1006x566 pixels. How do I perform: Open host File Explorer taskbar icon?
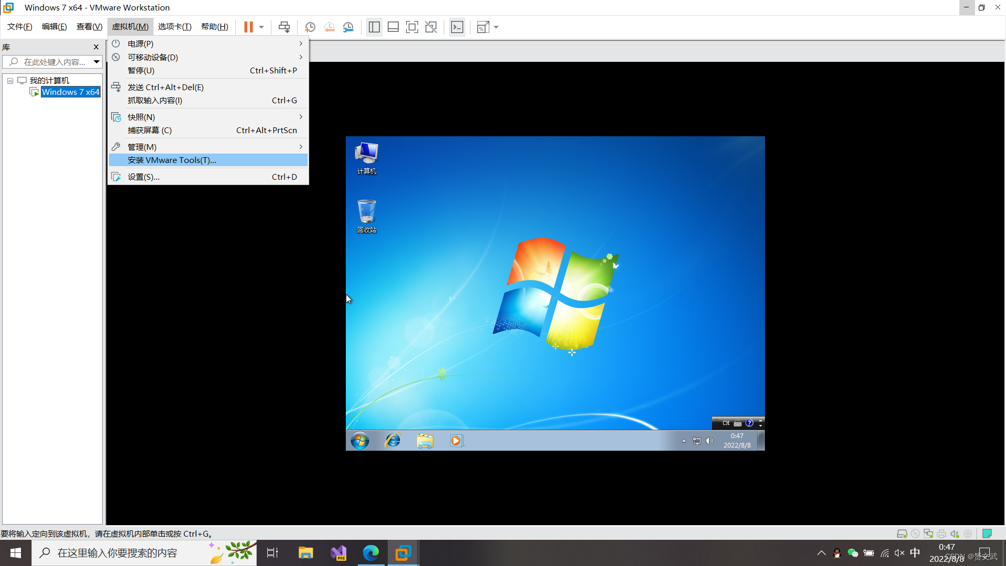click(305, 553)
